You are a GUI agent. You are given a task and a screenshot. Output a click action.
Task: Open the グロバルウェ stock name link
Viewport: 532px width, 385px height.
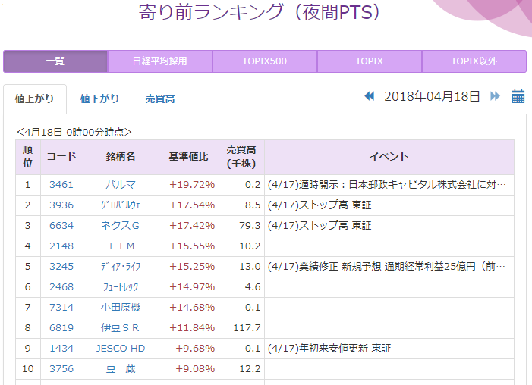click(x=121, y=205)
